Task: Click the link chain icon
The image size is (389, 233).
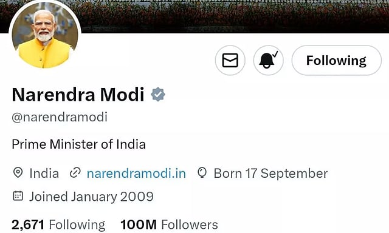Action: [75, 173]
